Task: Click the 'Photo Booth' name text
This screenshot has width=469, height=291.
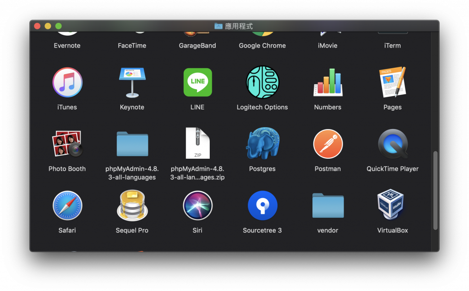Action: tap(67, 169)
